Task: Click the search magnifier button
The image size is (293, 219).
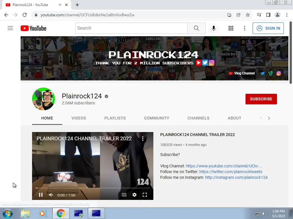Action: [196, 28]
